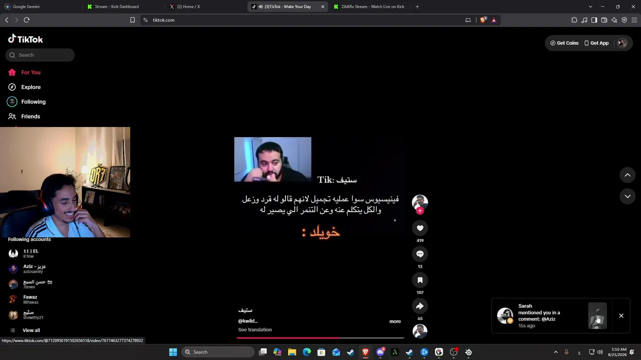Open the creator's avatar beside the video
The width and height of the screenshot is (641, 360).
(420, 202)
